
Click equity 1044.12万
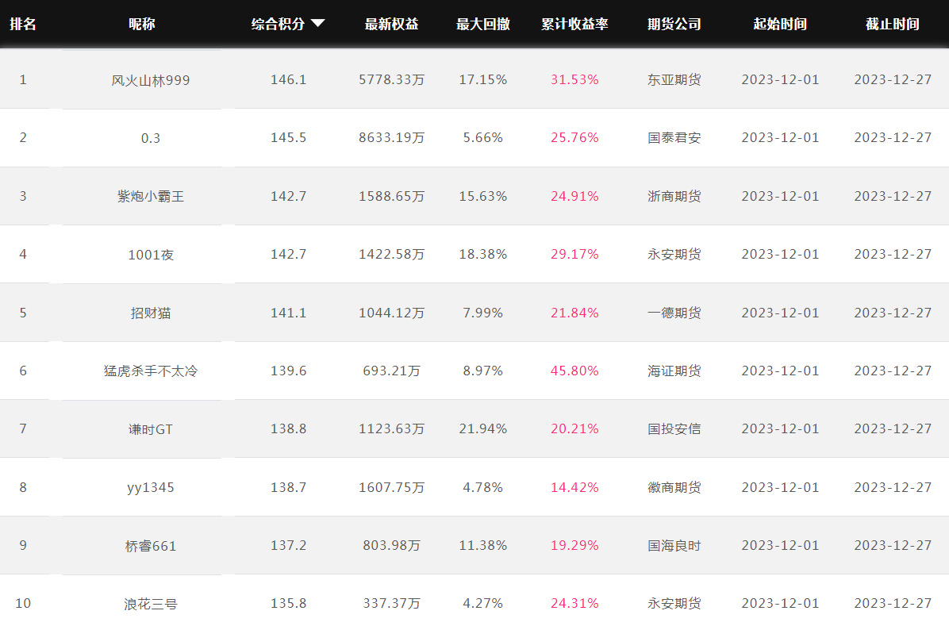tap(392, 313)
